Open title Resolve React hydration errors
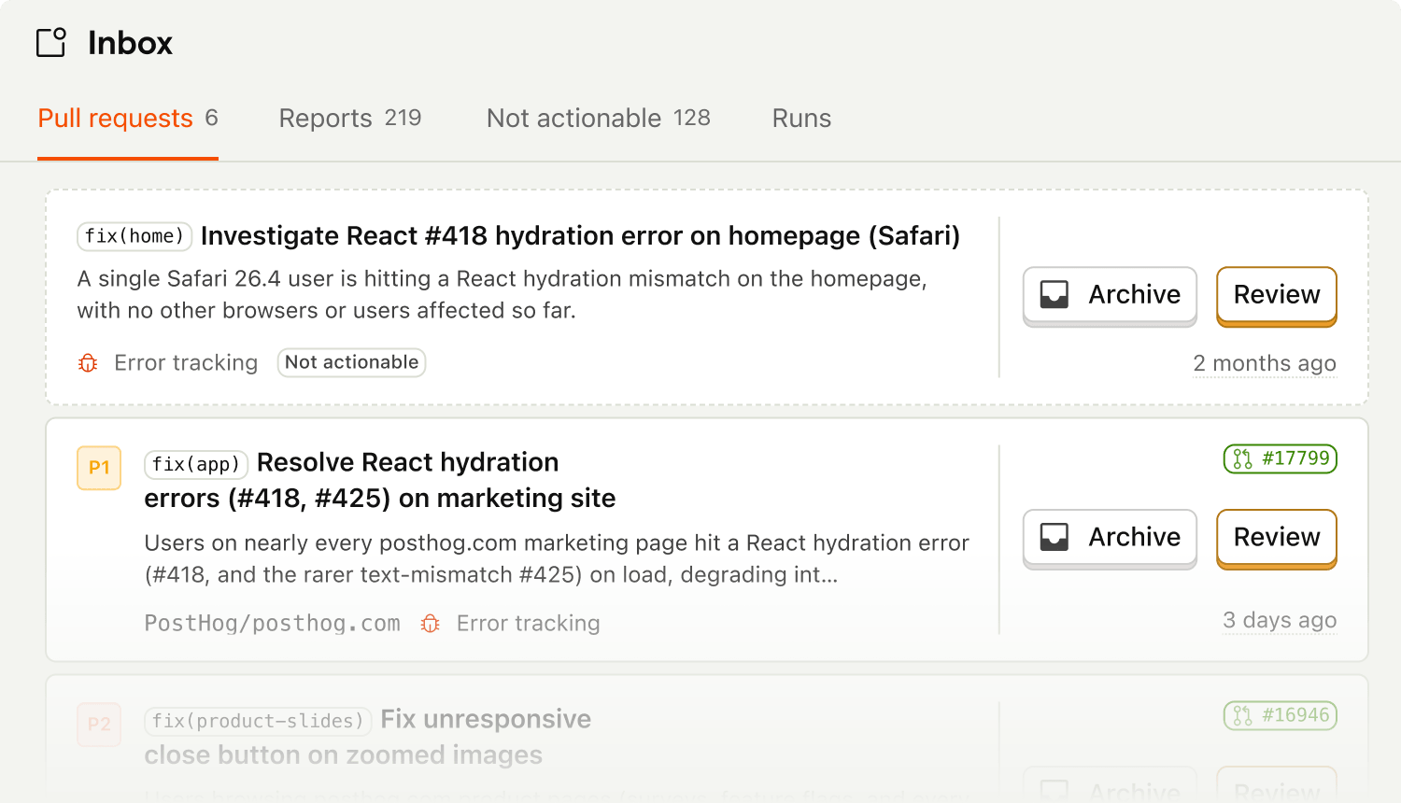This screenshot has height=803, width=1401. (x=380, y=480)
